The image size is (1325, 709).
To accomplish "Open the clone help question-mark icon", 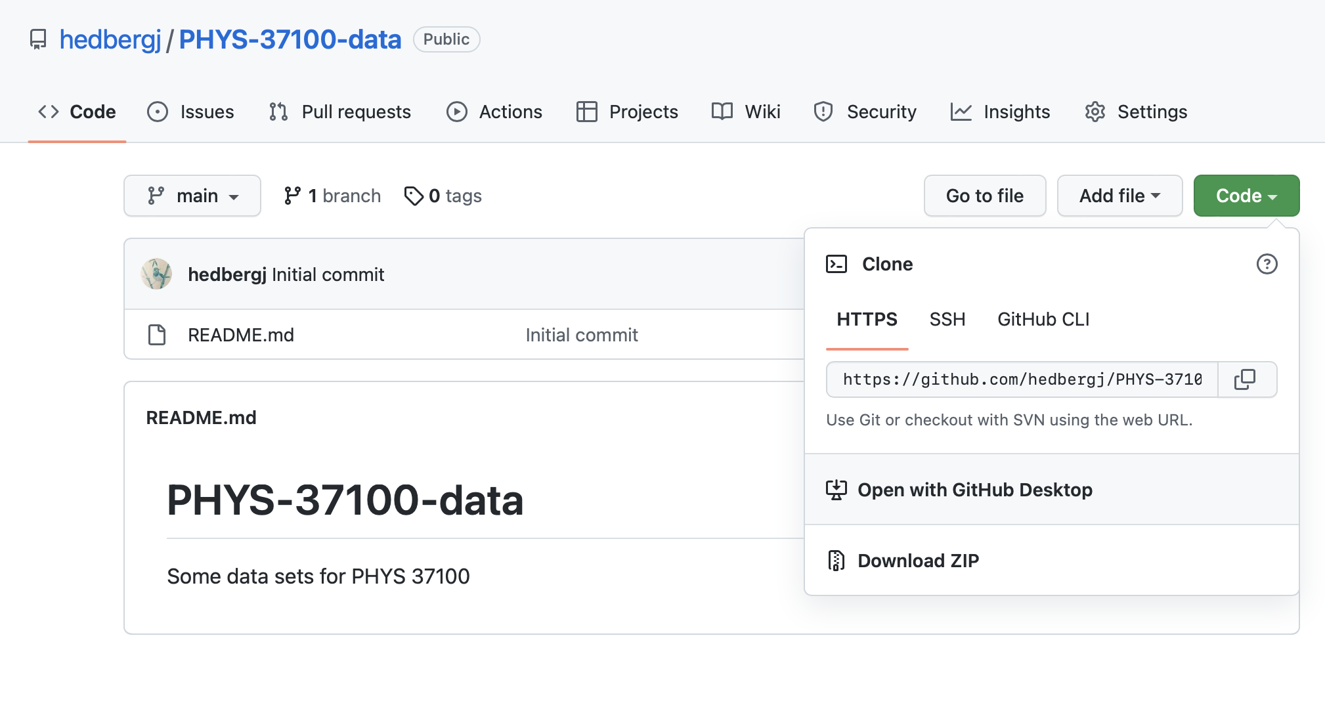I will tap(1267, 264).
